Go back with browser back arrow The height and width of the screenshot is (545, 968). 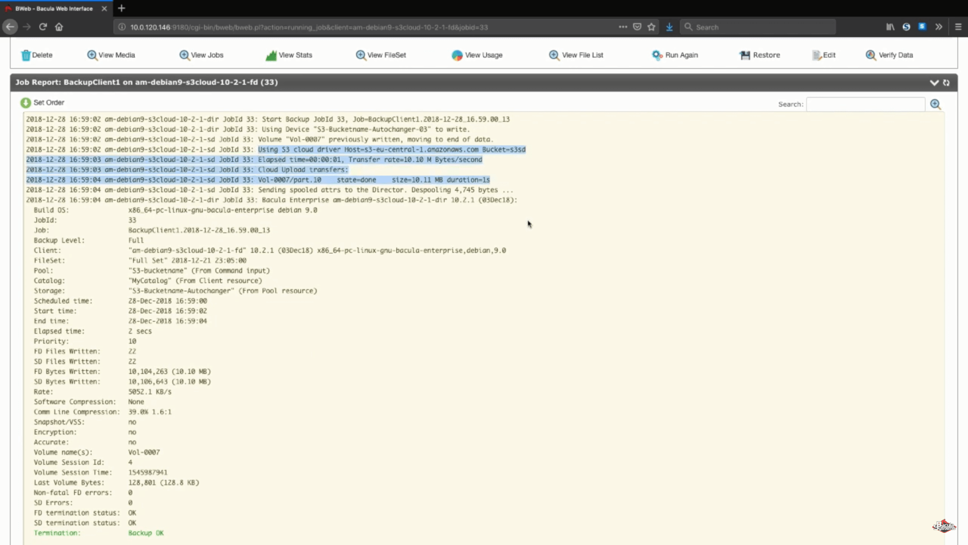tap(10, 27)
